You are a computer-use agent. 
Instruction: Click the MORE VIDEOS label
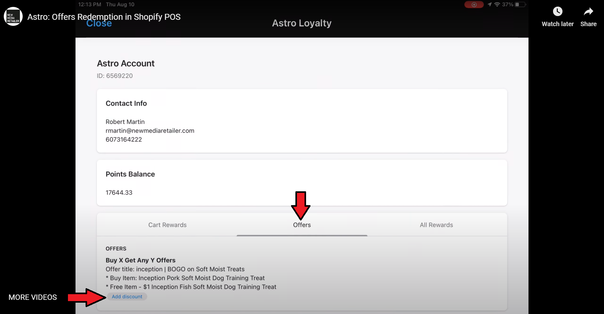pyautogui.click(x=33, y=297)
